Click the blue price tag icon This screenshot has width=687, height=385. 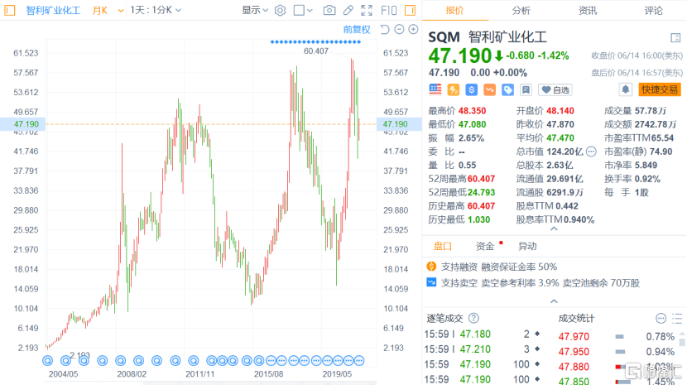coord(507,90)
